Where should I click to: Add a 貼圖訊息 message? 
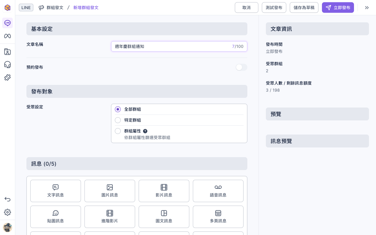coord(56,217)
